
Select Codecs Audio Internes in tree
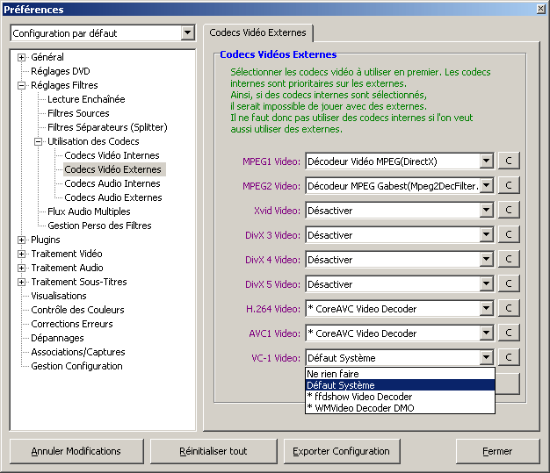click(x=112, y=183)
